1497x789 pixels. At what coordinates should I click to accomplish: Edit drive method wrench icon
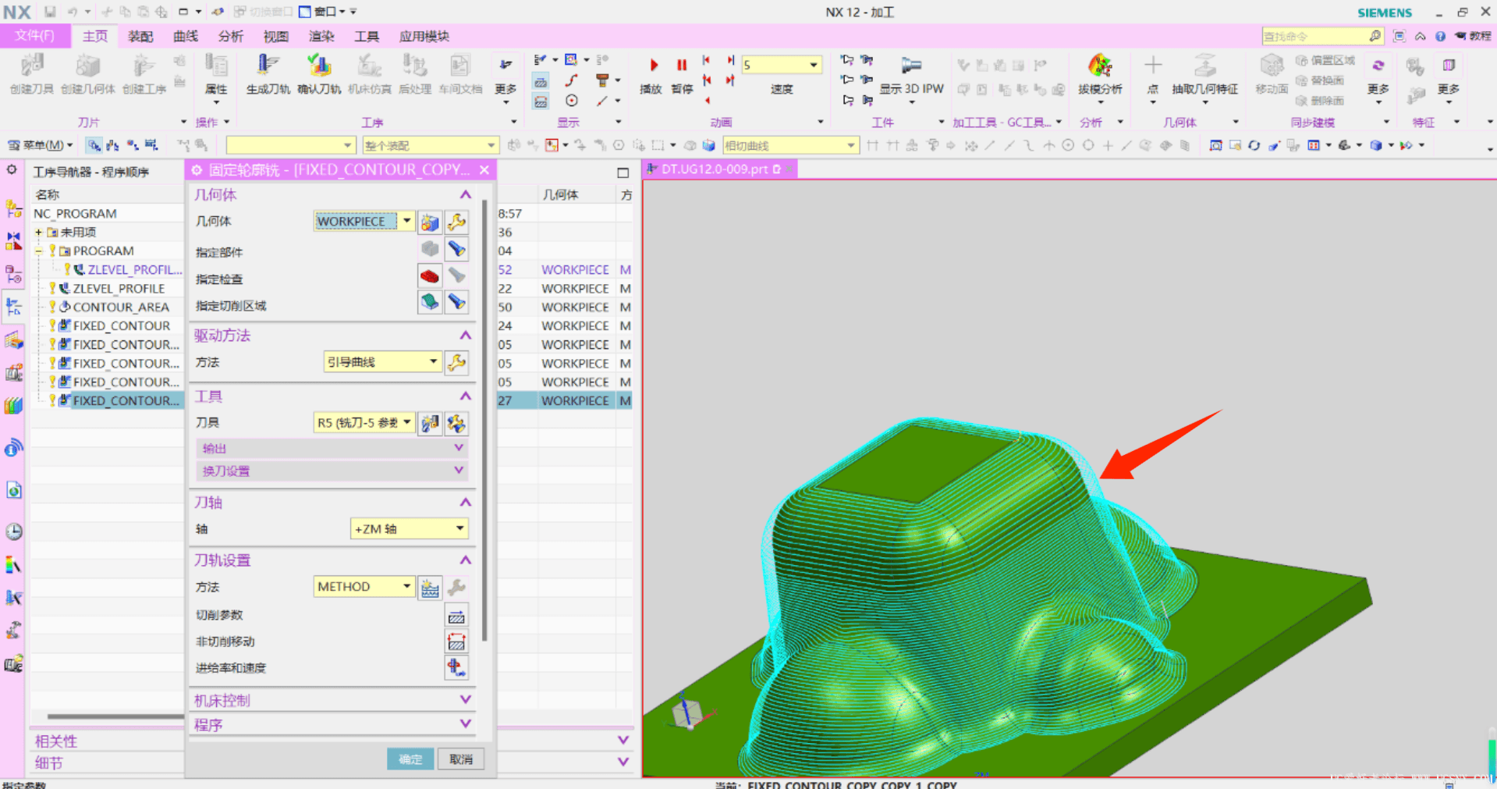457,362
